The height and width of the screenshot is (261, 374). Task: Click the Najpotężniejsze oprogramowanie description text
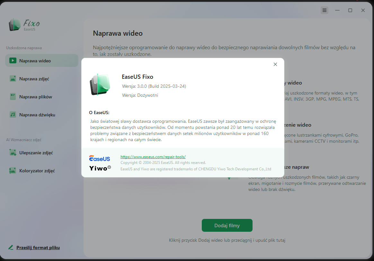224,50
